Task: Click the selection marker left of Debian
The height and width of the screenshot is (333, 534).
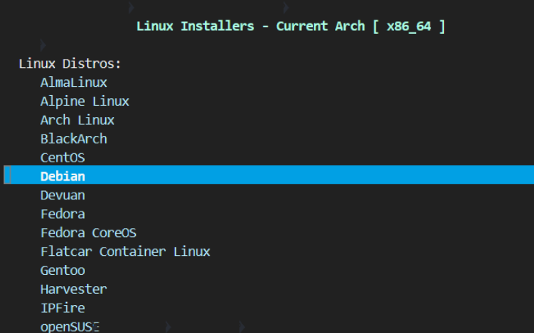Action: 8,175
